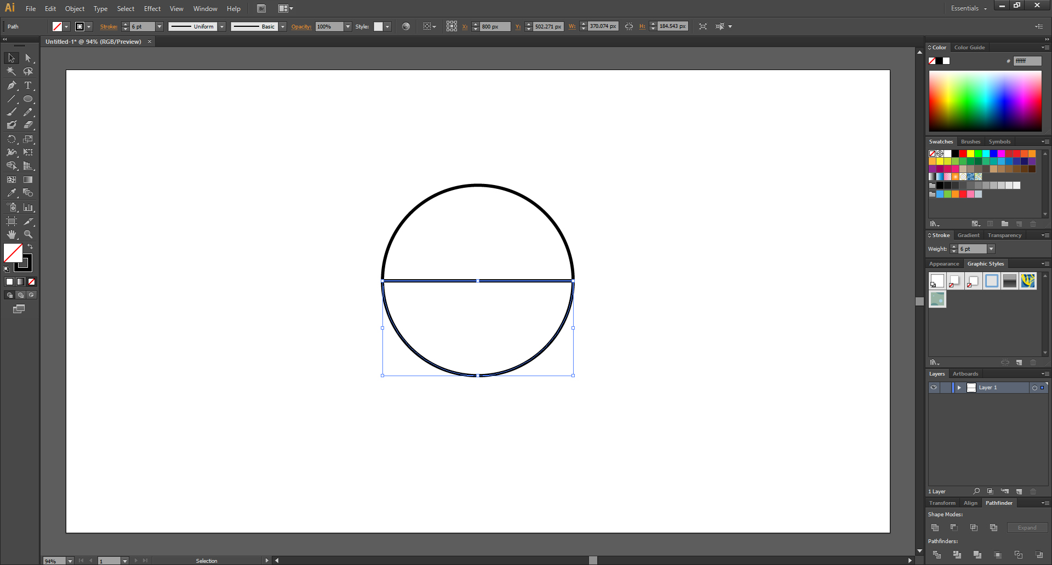Select the Magic Wand tool
Viewport: 1052px width, 565px height.
pos(12,71)
